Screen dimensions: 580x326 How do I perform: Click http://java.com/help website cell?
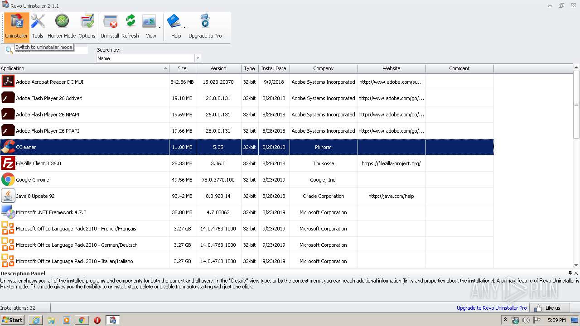point(391,196)
